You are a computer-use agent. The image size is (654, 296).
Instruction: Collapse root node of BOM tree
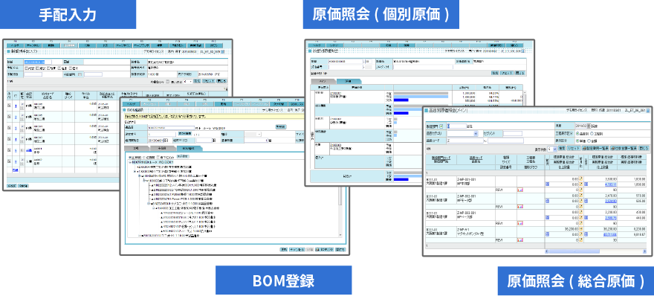click(130, 162)
